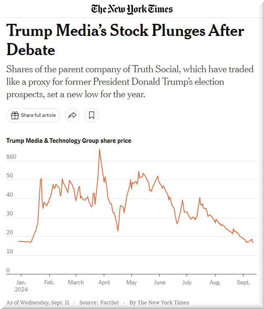
Task: Click the "June" month axis label
Action: pos(159,283)
